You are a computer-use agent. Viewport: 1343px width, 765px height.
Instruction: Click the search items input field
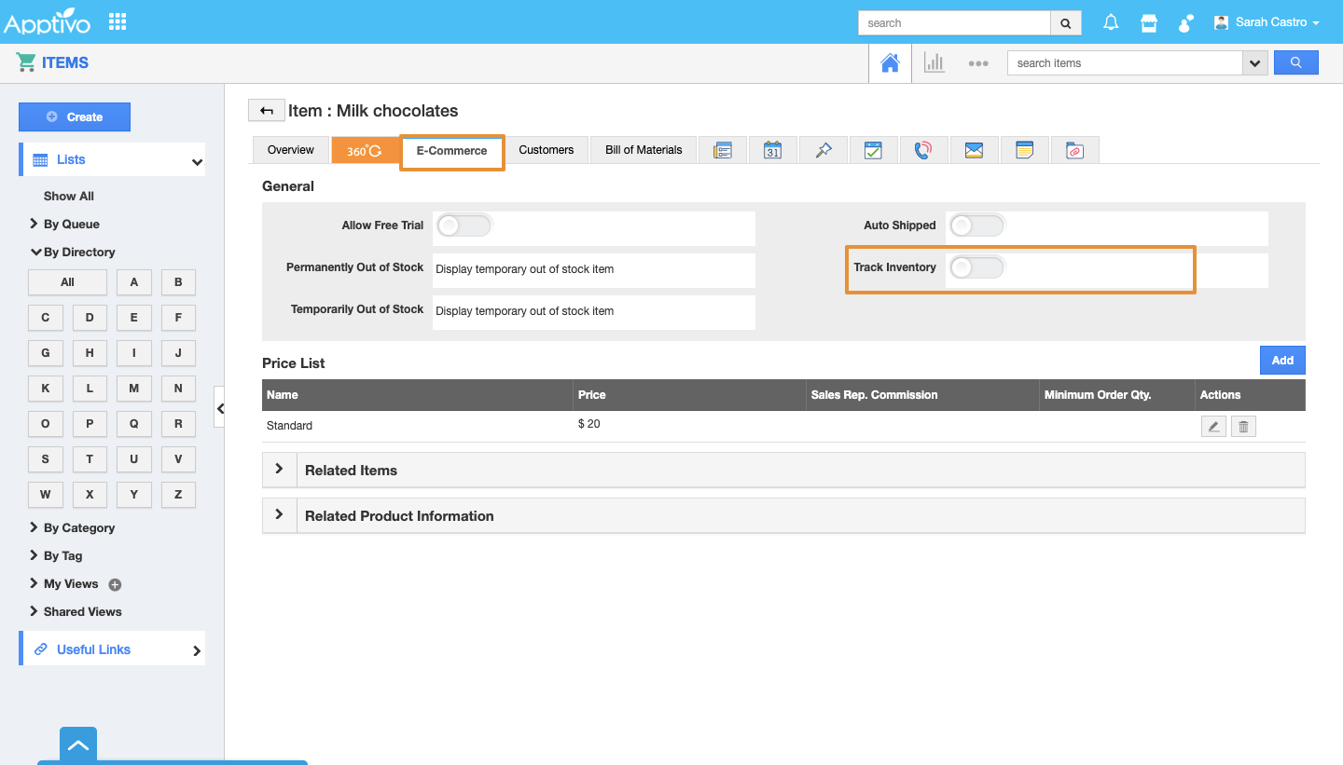[1124, 63]
